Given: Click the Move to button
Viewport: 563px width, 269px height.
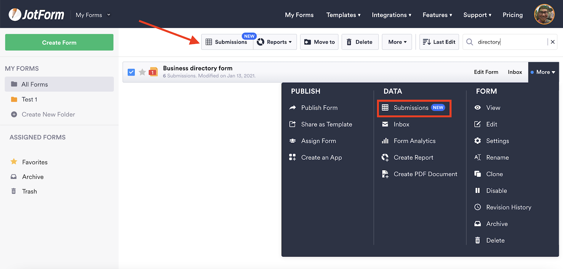Looking at the screenshot, I should coord(320,42).
